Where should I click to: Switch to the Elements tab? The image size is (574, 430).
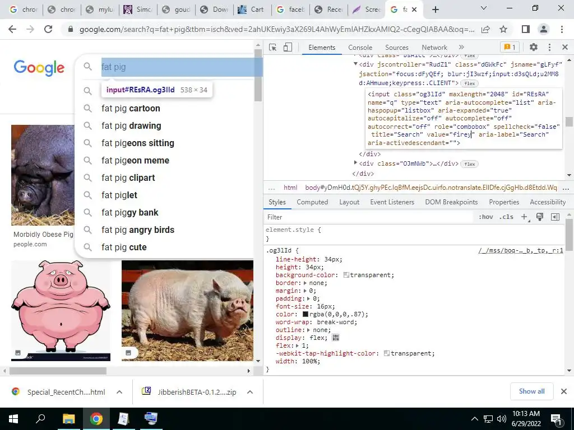(x=322, y=48)
